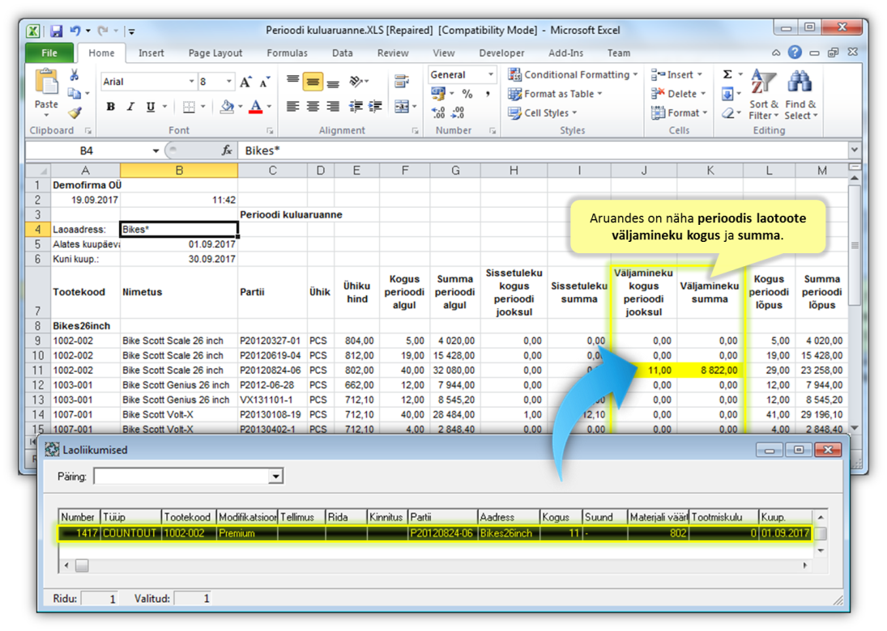Click Format button in Cells group
Viewport: 887px width, 631px height.
680,113
